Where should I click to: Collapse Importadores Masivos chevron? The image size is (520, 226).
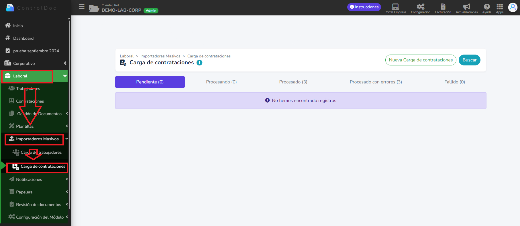tap(66, 139)
